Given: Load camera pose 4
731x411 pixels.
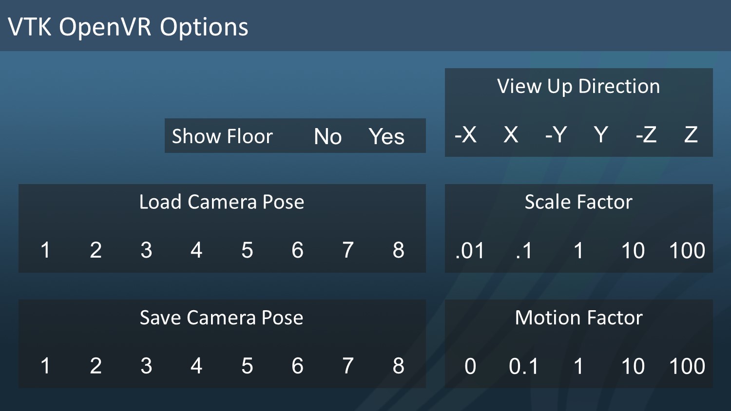Looking at the screenshot, I should pyautogui.click(x=196, y=250).
